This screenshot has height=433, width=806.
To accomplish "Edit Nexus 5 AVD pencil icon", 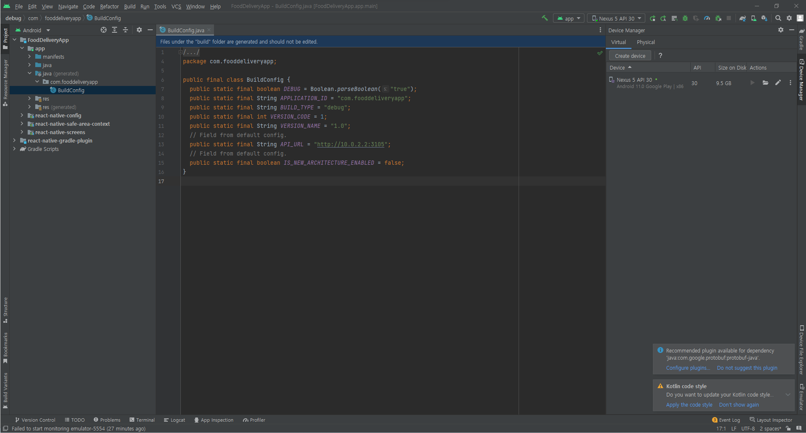I will [x=778, y=83].
